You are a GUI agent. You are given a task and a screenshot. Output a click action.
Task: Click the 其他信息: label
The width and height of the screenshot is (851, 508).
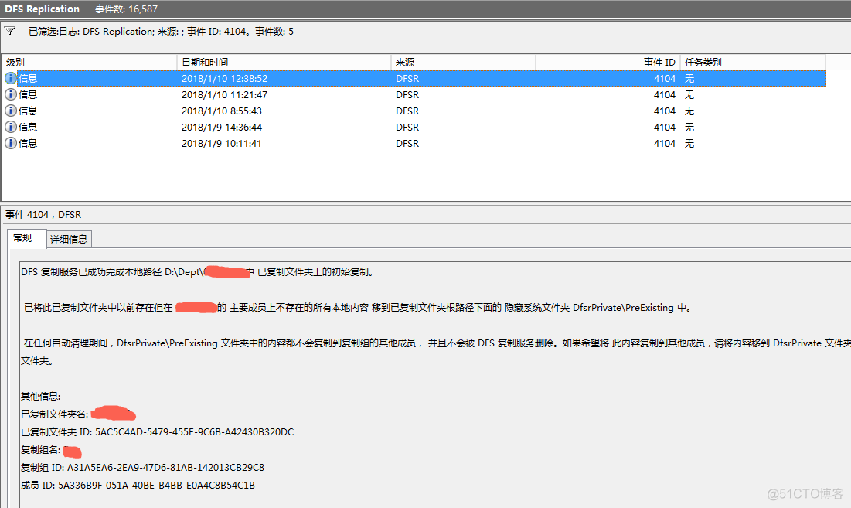pyautogui.click(x=41, y=397)
